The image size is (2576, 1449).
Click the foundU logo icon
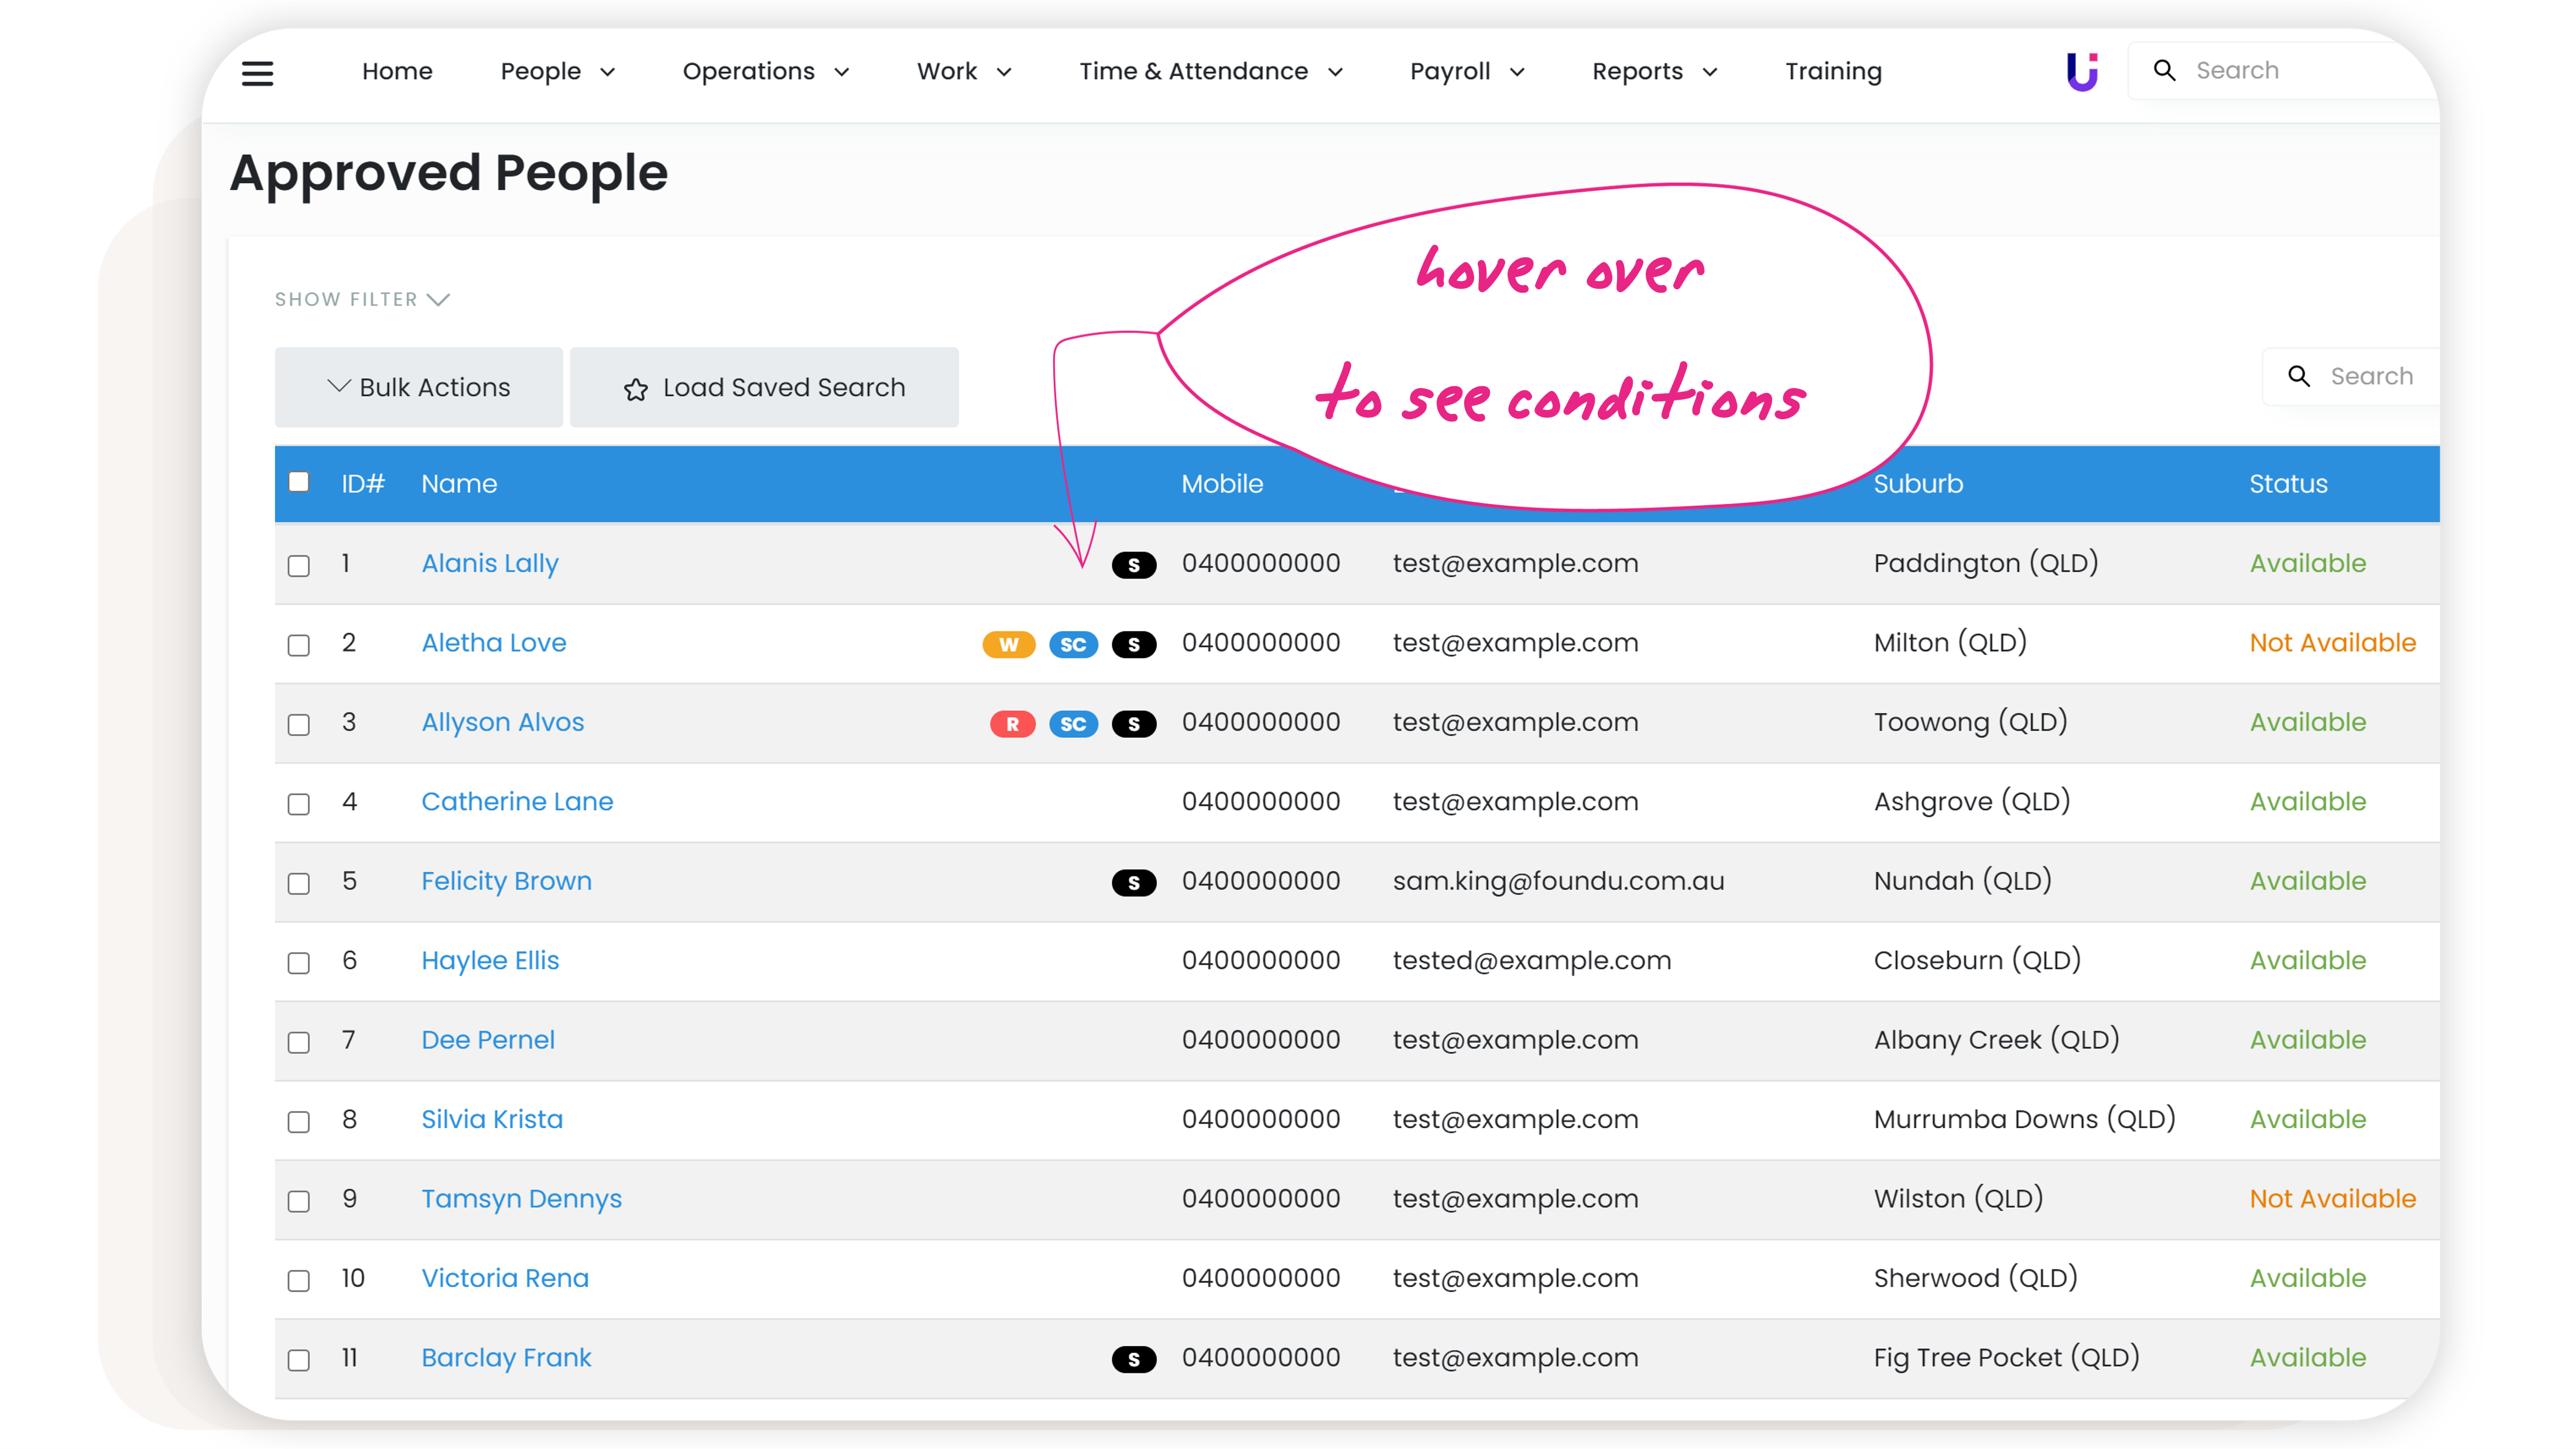click(2082, 71)
